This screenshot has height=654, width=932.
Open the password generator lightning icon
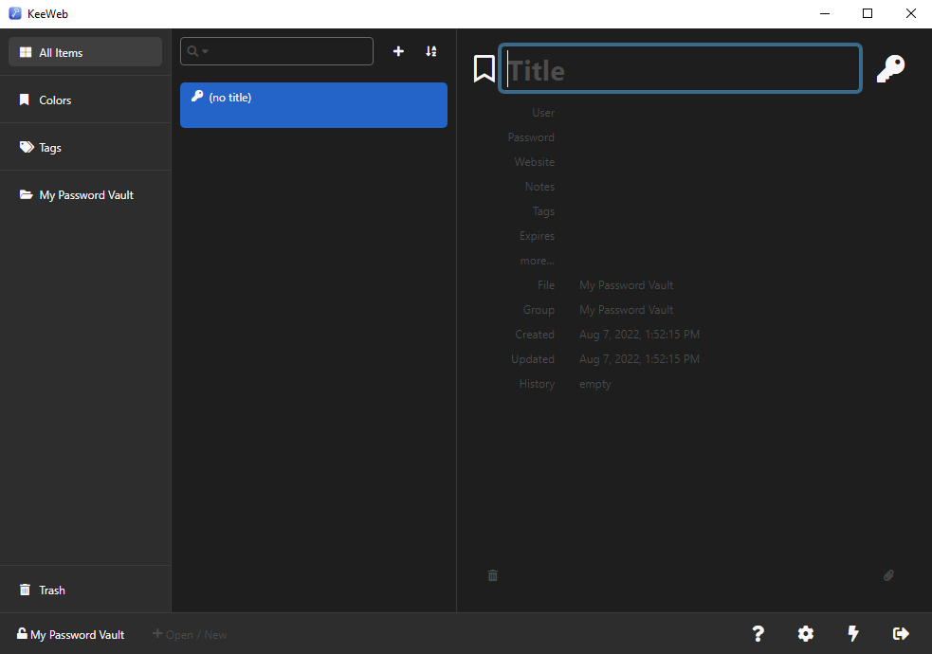pos(852,633)
